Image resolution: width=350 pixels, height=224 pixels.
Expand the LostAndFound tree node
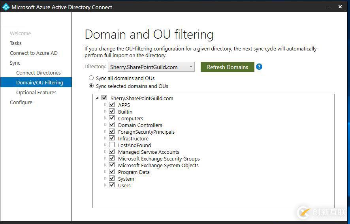pos(105,145)
